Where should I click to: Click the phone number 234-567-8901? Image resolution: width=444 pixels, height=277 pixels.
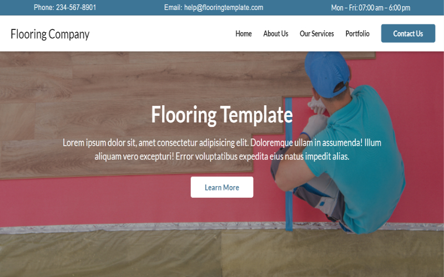(x=76, y=7)
